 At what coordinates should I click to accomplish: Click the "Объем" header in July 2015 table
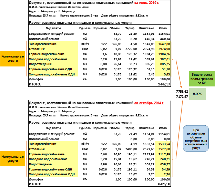click(x=114, y=28)
